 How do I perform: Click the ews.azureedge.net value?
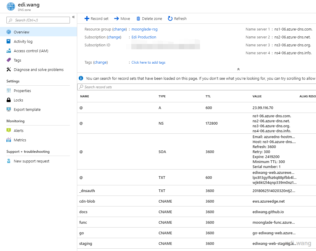point(268,201)
